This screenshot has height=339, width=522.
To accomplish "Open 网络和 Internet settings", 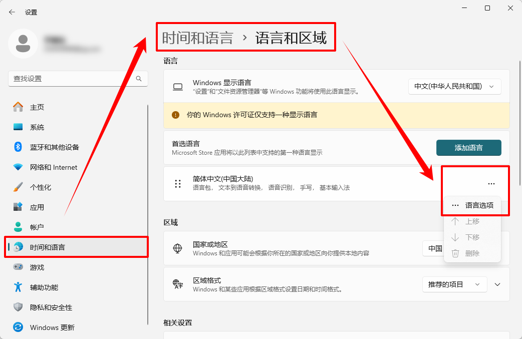I will pos(78,167).
